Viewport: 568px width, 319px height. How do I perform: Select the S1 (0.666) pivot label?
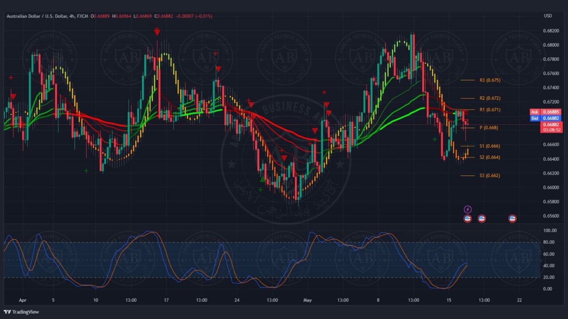click(490, 146)
